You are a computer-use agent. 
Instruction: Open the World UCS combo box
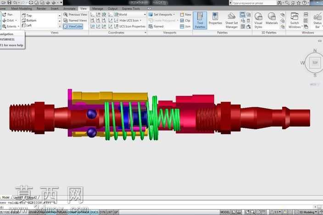(130, 14)
